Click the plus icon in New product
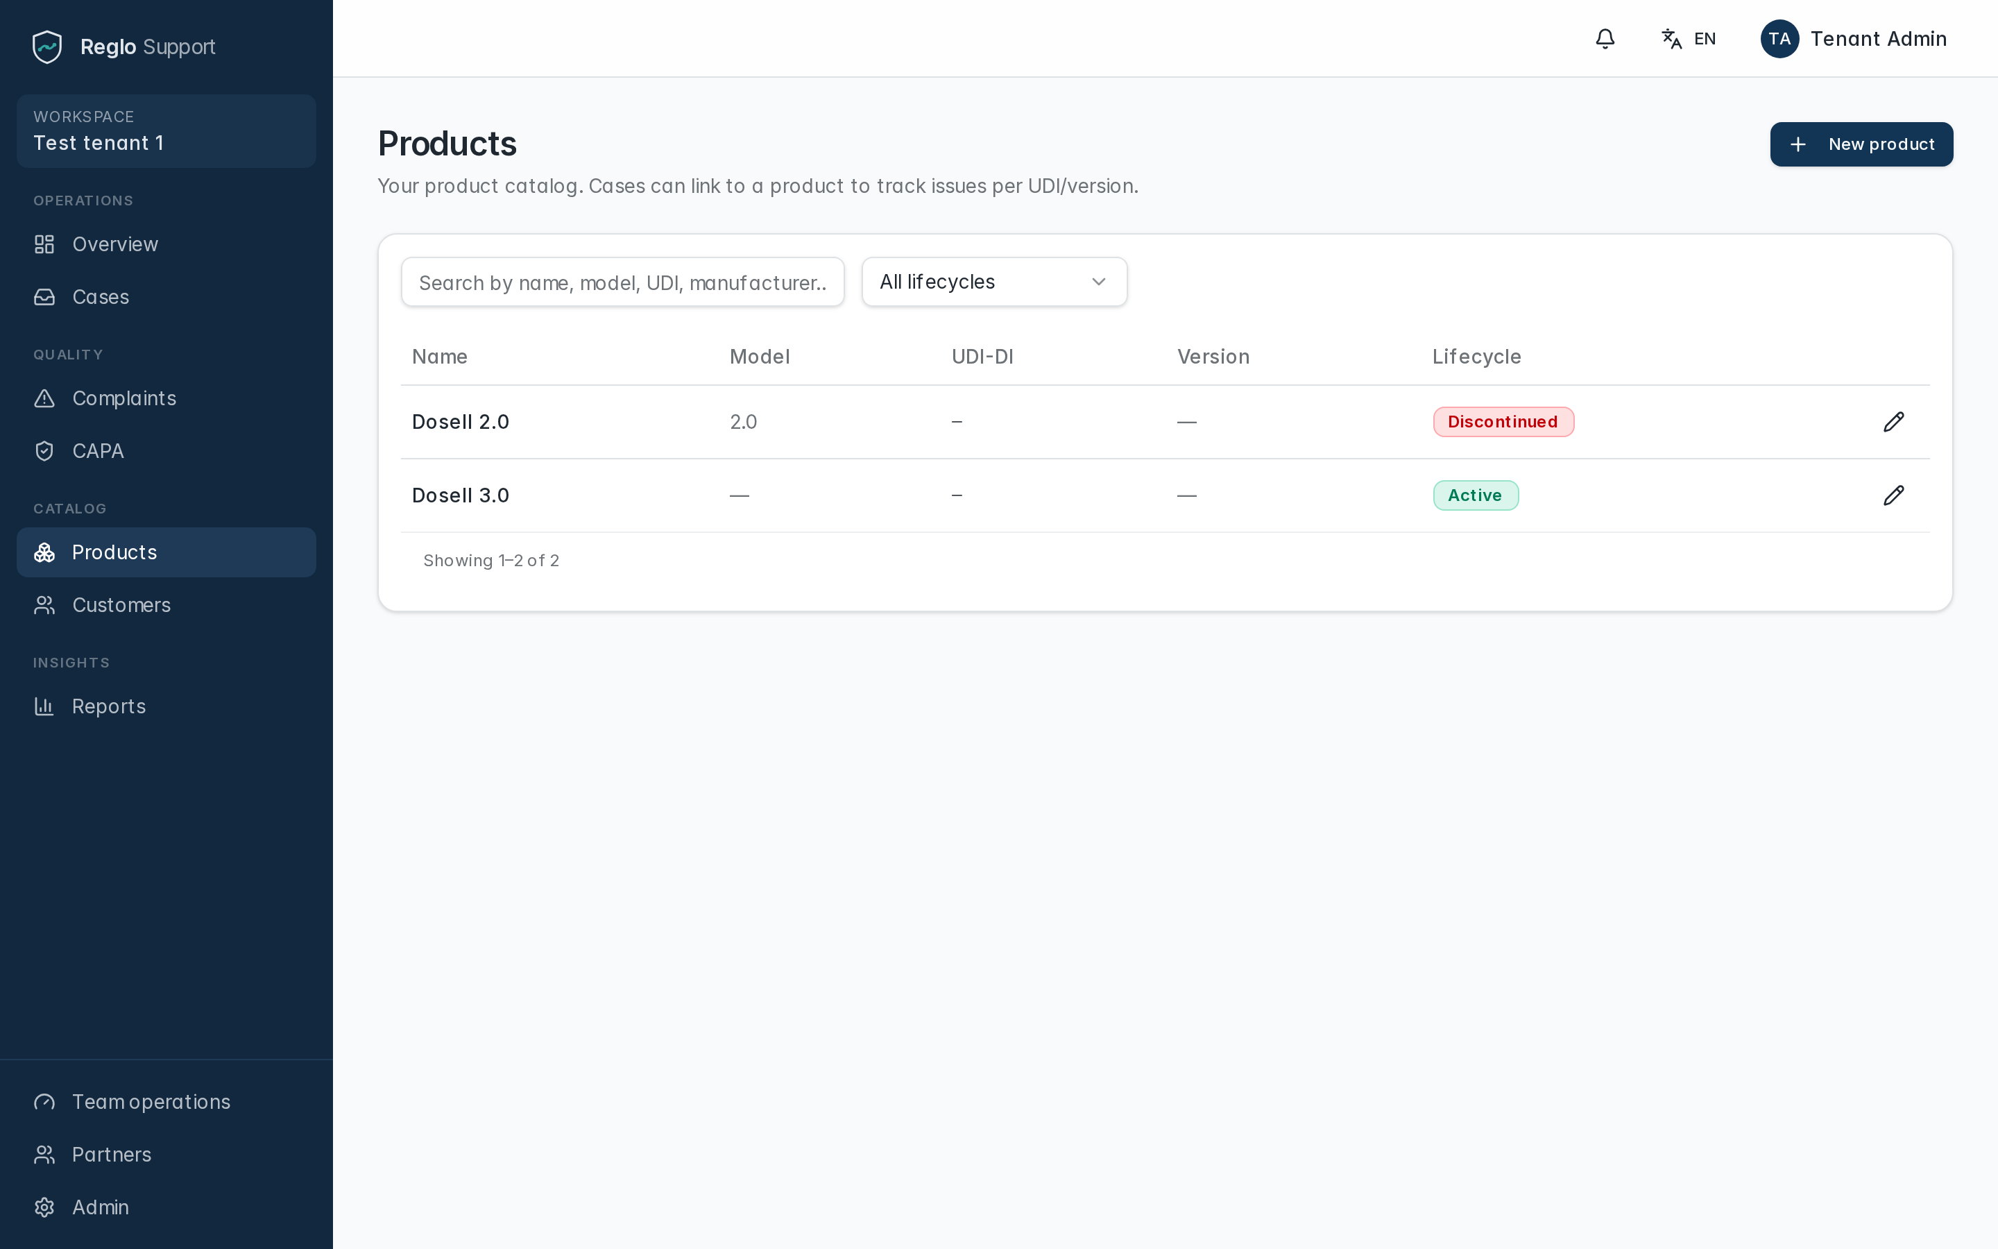The image size is (1998, 1249). [1798, 144]
